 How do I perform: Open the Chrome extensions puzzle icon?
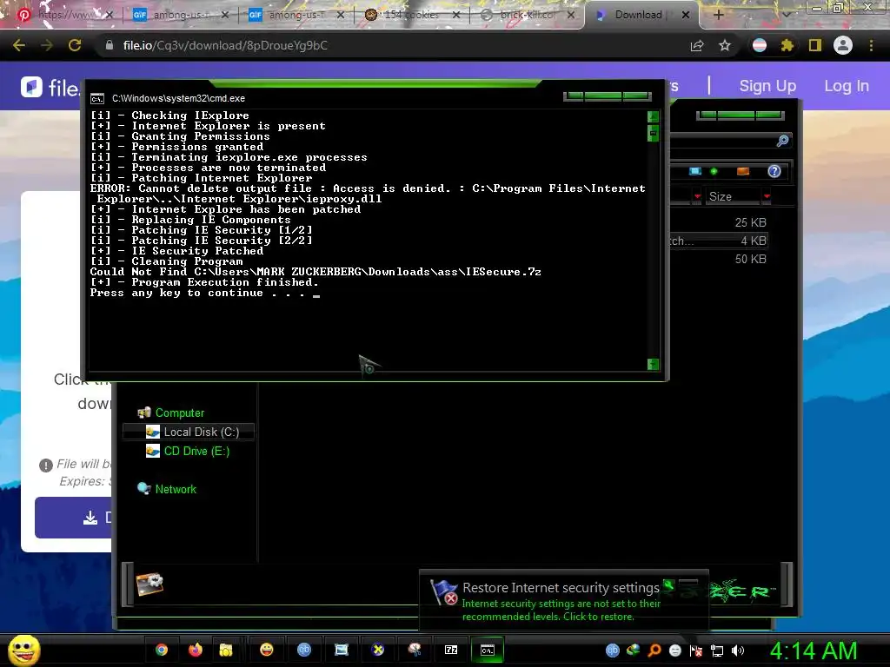[787, 45]
